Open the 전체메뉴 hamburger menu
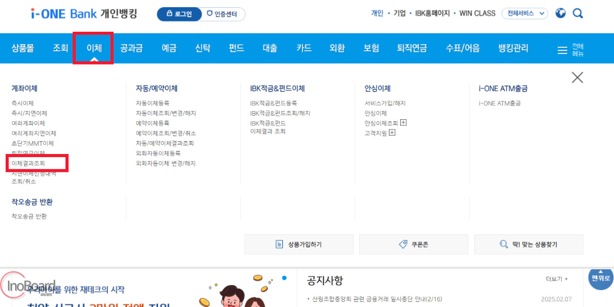The width and height of the screenshot is (614, 307). (571, 50)
